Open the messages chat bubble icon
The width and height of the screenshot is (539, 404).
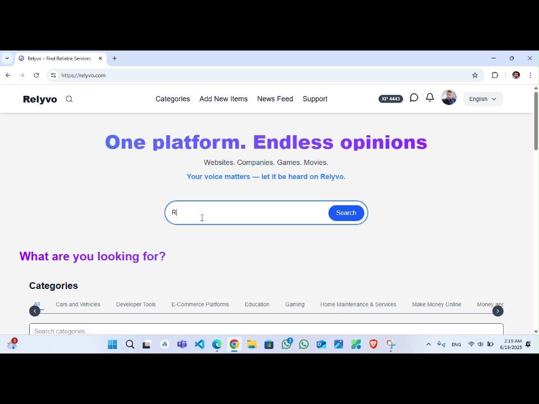point(414,98)
